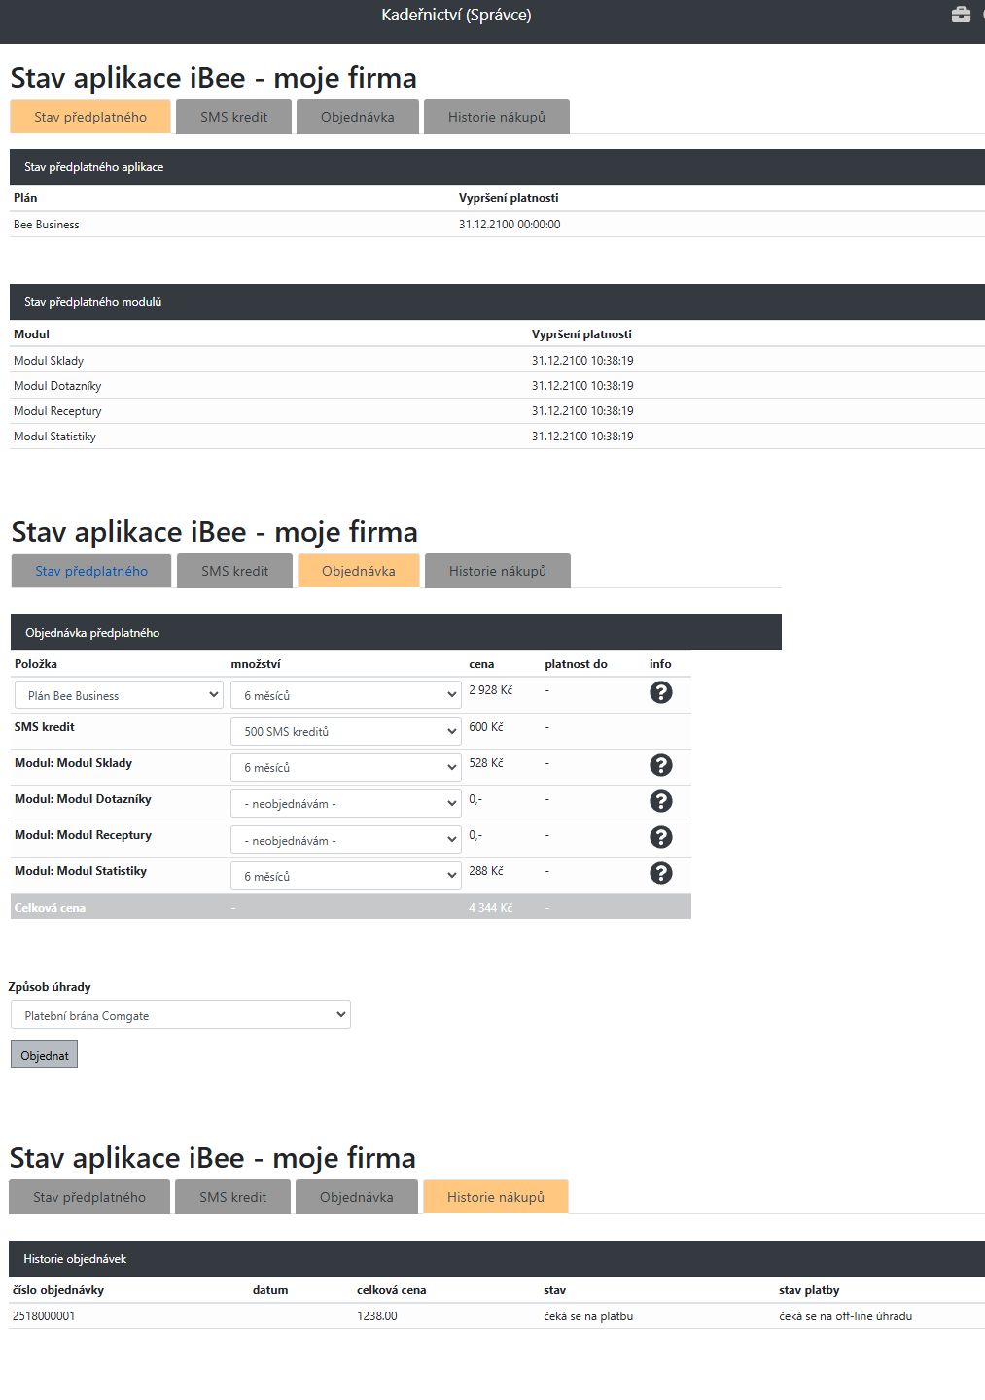
Task: Click the orange highlighted Historie nákupů tab
Action: pos(495,1197)
